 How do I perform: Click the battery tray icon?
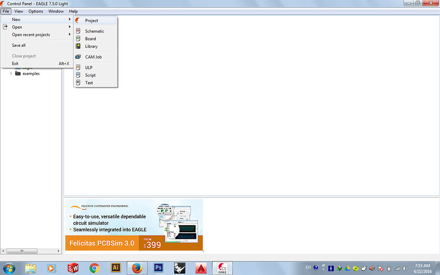(x=389, y=268)
